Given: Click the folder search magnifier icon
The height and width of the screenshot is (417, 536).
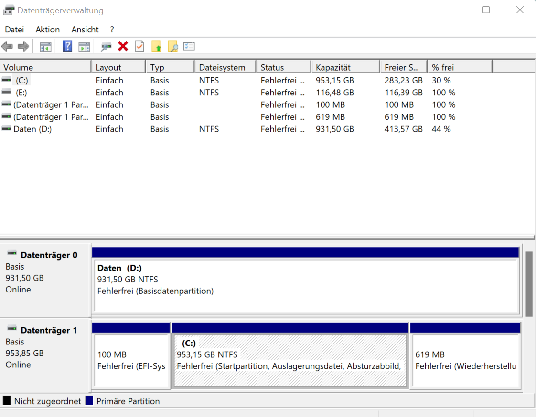Looking at the screenshot, I should coord(173,46).
